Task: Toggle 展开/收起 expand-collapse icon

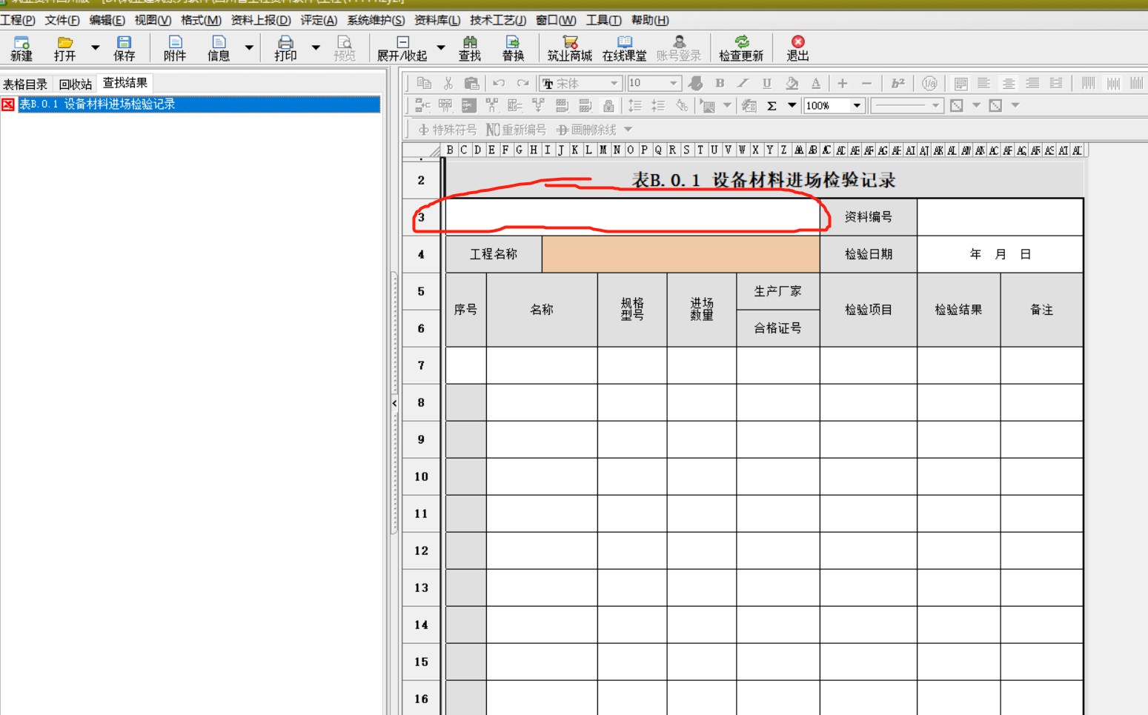Action: [402, 48]
